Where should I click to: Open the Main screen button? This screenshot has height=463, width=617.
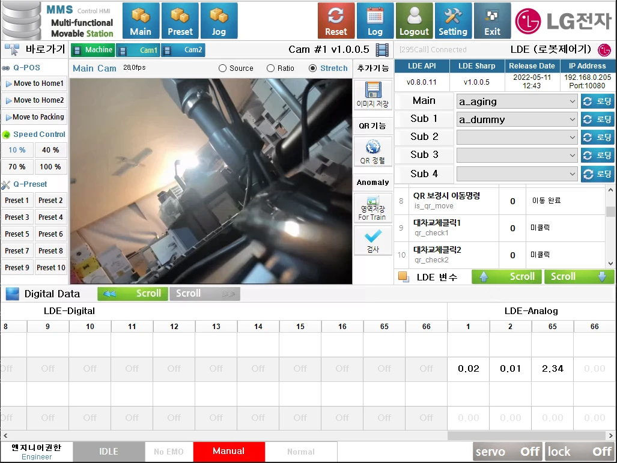click(141, 20)
